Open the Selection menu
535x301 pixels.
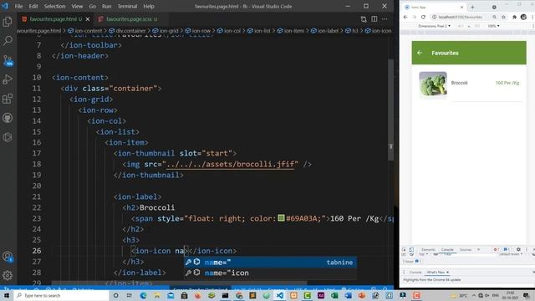click(54, 6)
